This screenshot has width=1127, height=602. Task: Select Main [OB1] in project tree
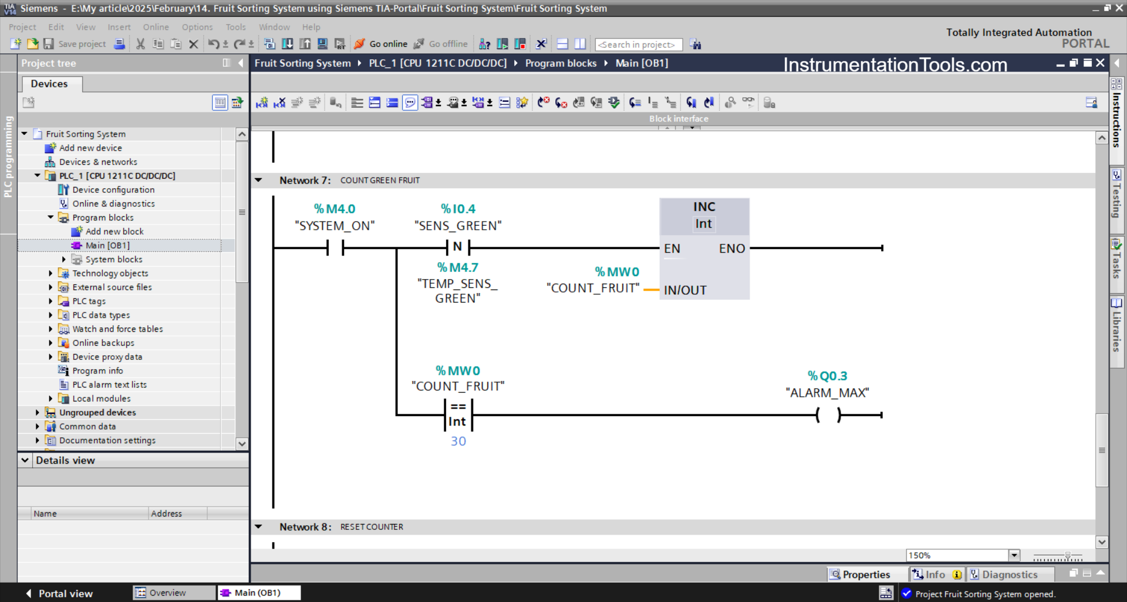[x=107, y=245]
